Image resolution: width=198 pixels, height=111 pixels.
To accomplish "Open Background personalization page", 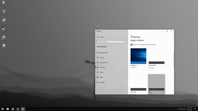I will (102, 53).
